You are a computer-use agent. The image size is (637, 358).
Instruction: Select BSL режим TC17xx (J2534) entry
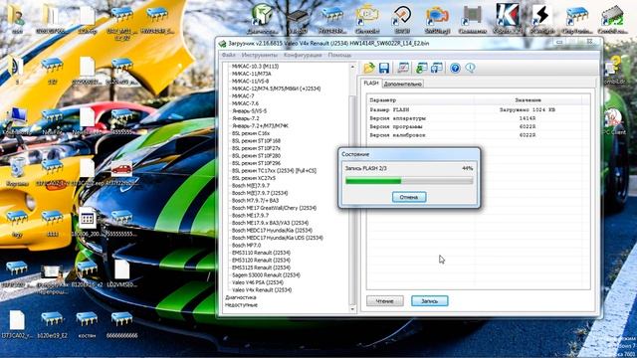[x=274, y=170]
